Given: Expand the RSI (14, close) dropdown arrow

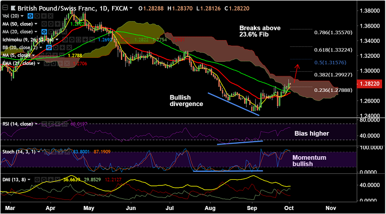Looking at the screenshot, I should (x=36, y=124).
